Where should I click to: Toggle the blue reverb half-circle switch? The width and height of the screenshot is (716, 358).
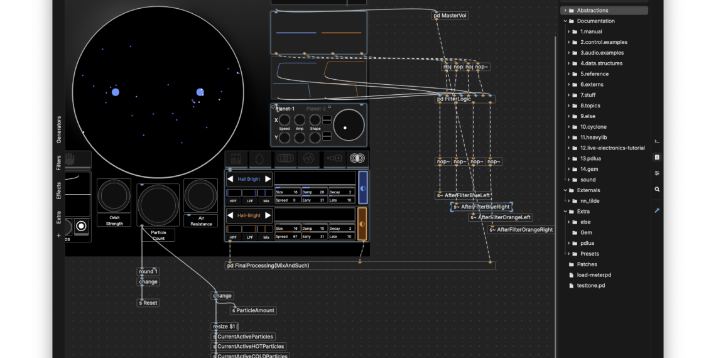(362, 188)
